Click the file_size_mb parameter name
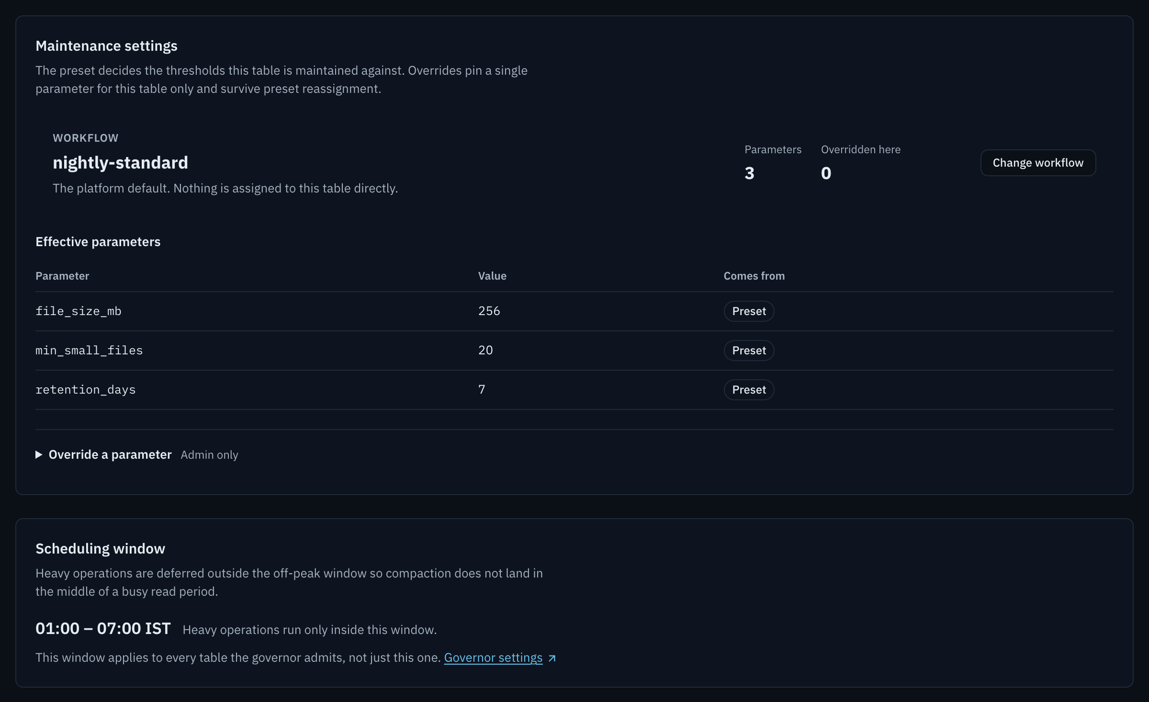Screen dimensions: 1149x702 coord(79,311)
